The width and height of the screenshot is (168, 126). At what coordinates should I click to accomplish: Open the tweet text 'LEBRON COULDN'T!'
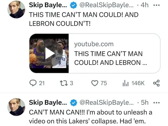(60, 24)
